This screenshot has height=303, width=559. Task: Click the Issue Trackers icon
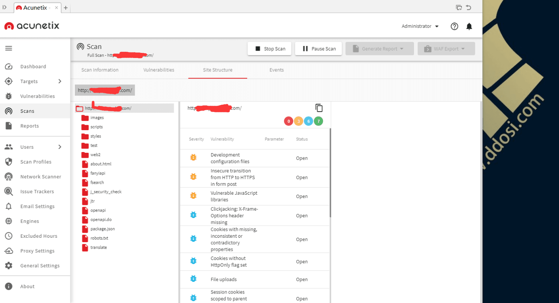click(9, 191)
